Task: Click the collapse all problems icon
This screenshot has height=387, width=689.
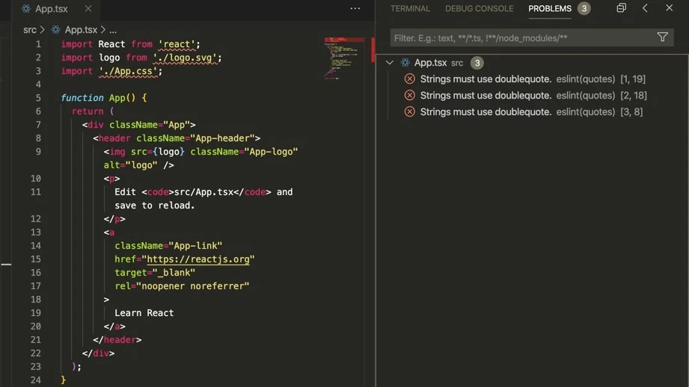Action: pyautogui.click(x=621, y=8)
